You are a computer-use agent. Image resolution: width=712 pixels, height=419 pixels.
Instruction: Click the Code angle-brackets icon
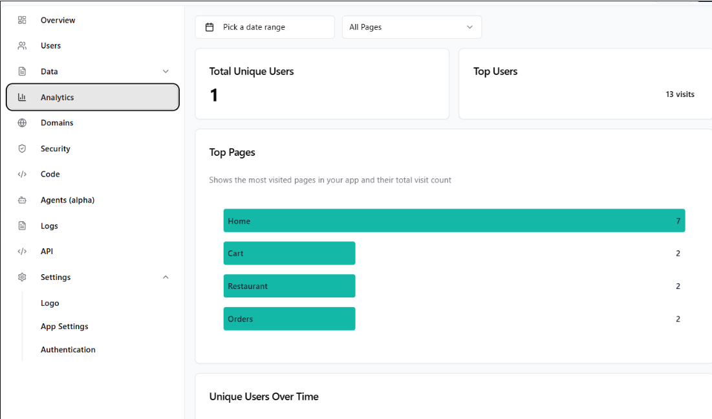coord(21,174)
